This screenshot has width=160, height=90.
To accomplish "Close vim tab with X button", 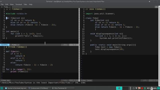I will [156, 7].
